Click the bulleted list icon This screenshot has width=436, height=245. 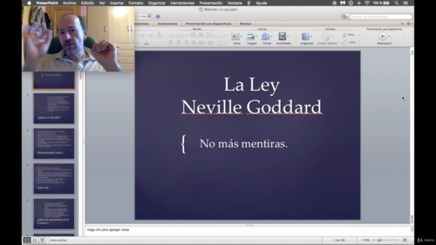pyautogui.click(x=171, y=35)
